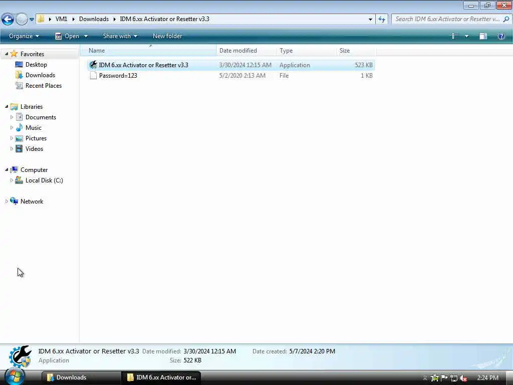Select the Password=123 file name
This screenshot has width=513, height=385.
point(118,76)
